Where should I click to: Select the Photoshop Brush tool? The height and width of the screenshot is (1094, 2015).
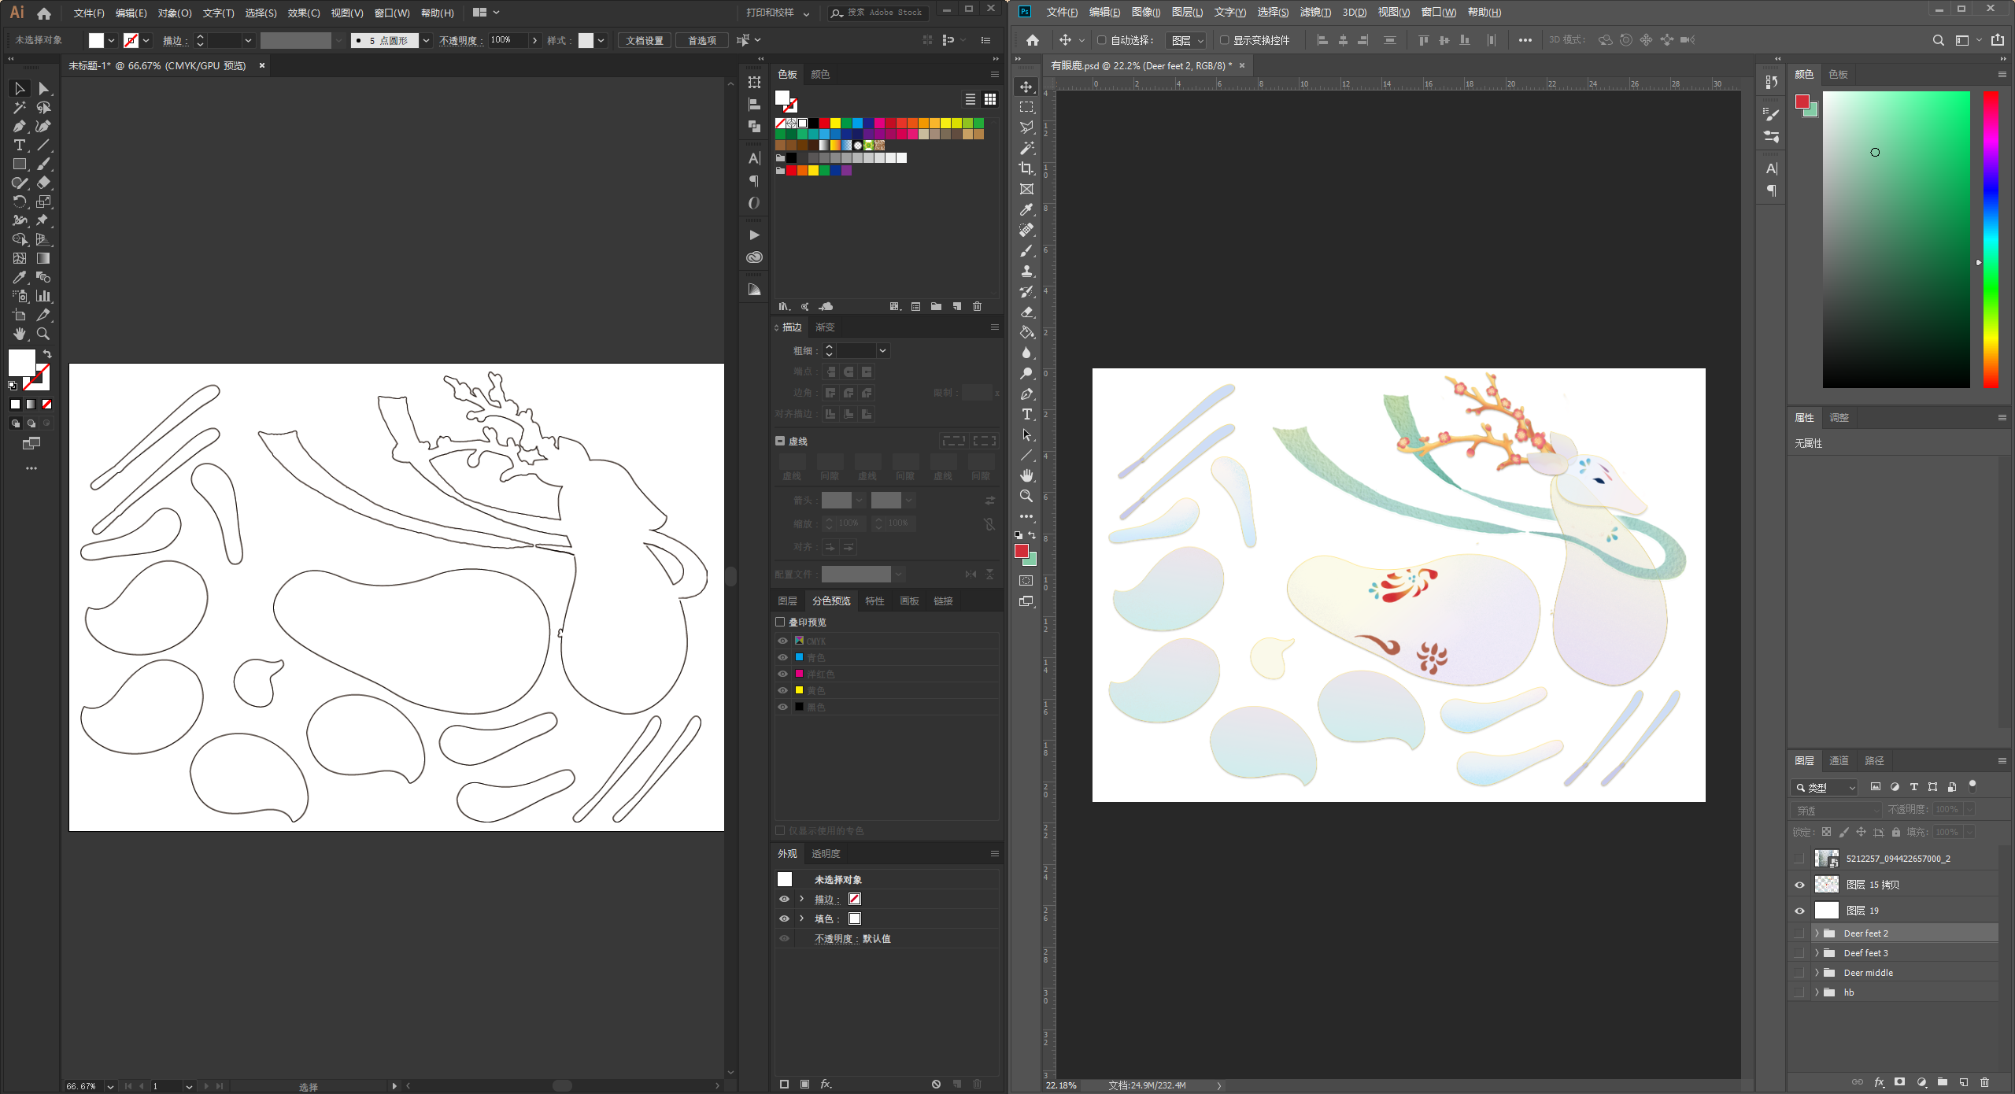[1026, 250]
